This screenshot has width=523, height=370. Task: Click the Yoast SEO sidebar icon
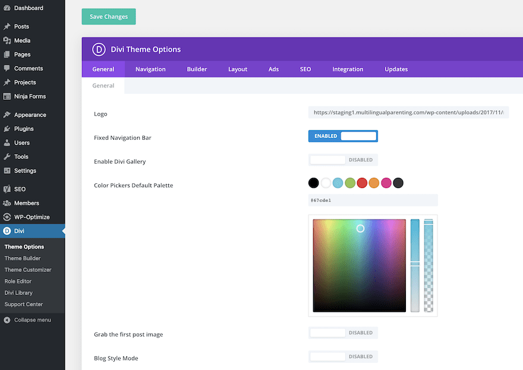point(7,189)
